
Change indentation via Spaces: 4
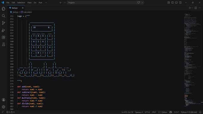pyautogui.click(x=139, y=112)
